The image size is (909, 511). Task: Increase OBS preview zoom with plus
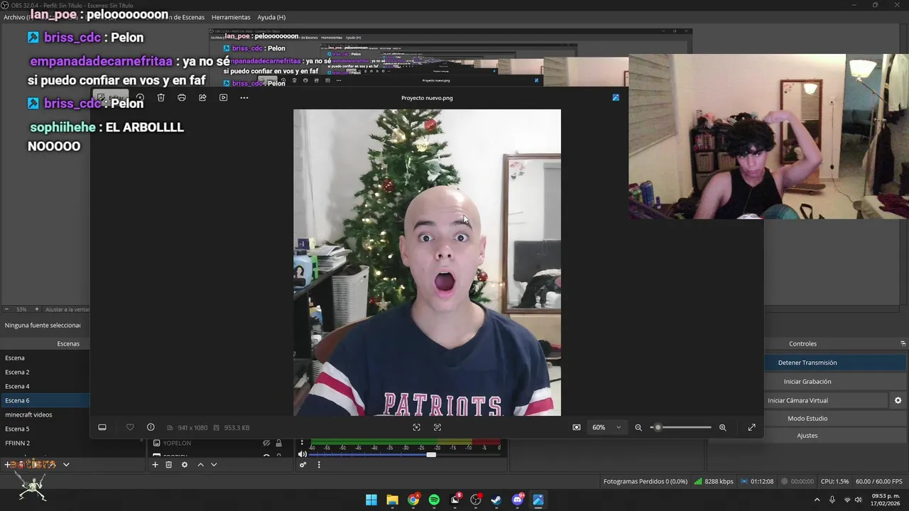coord(37,309)
